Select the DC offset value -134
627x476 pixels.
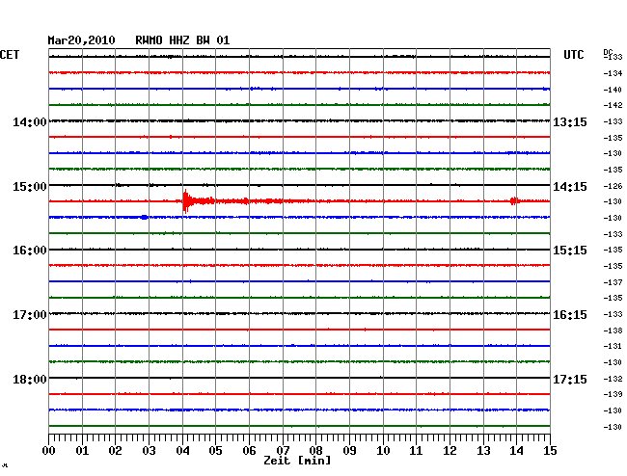pyautogui.click(x=613, y=73)
